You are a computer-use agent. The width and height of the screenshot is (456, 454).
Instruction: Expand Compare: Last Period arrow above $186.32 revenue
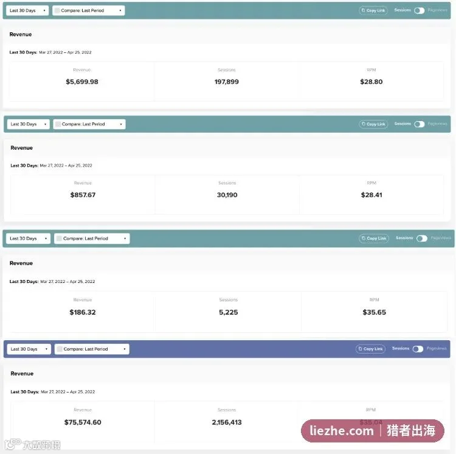tap(125, 239)
